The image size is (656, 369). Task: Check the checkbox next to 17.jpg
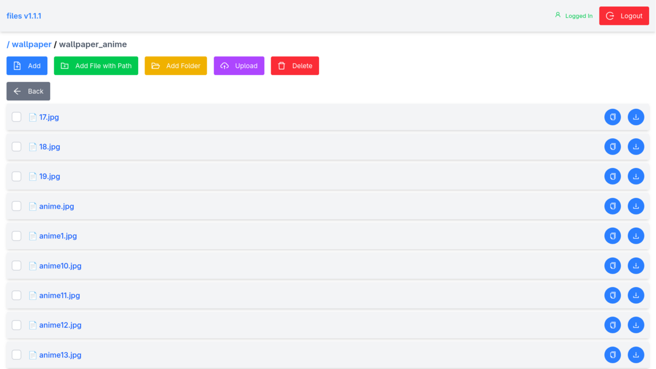coord(16,116)
